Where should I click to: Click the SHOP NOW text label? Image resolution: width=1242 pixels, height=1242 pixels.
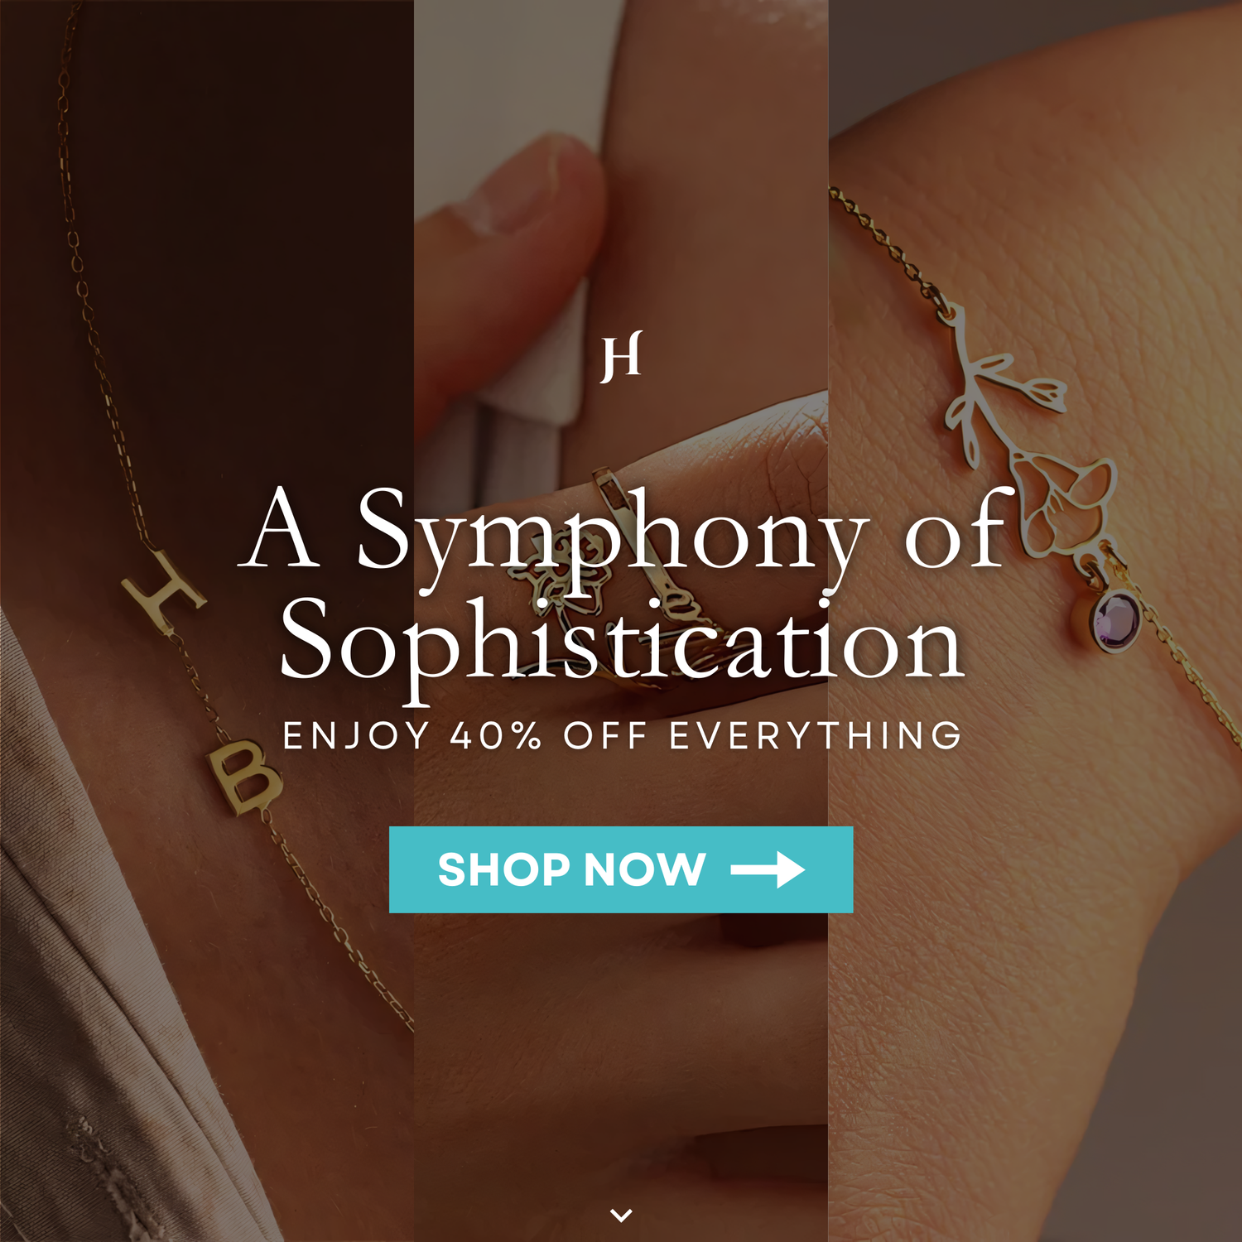click(571, 869)
